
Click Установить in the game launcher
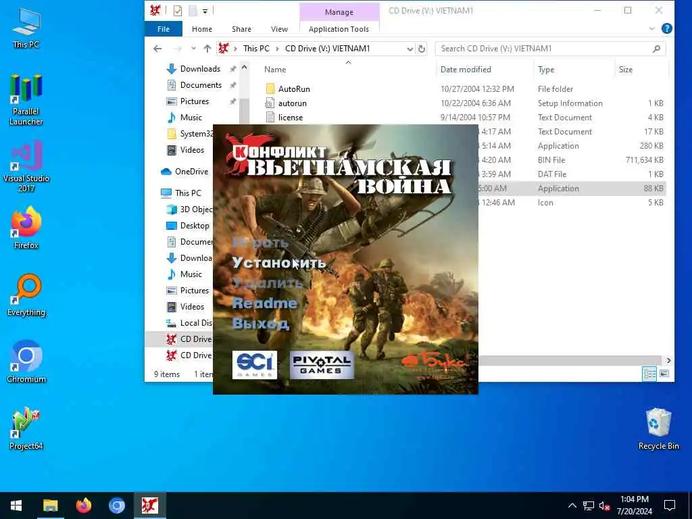click(x=279, y=263)
